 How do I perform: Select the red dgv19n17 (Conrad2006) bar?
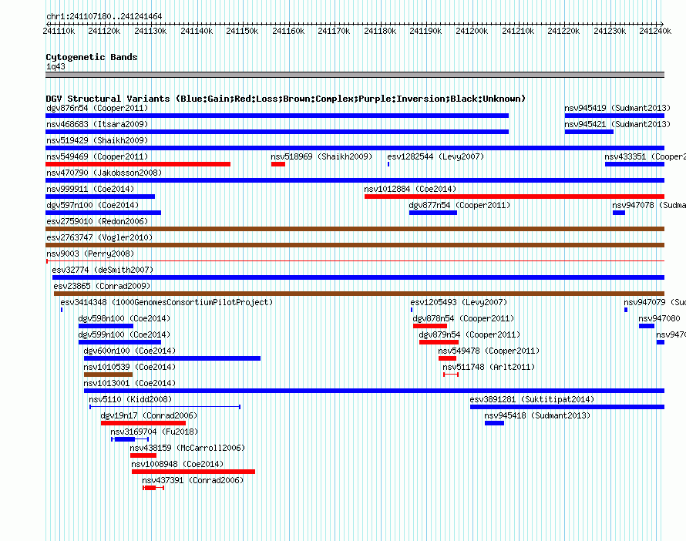[143, 423]
